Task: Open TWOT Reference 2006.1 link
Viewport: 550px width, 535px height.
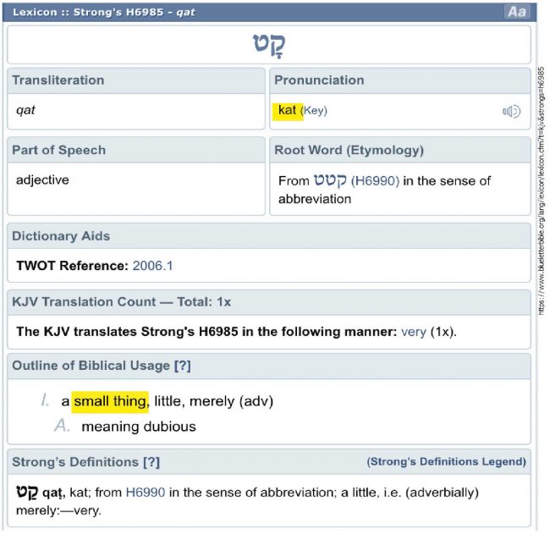Action: tap(152, 266)
